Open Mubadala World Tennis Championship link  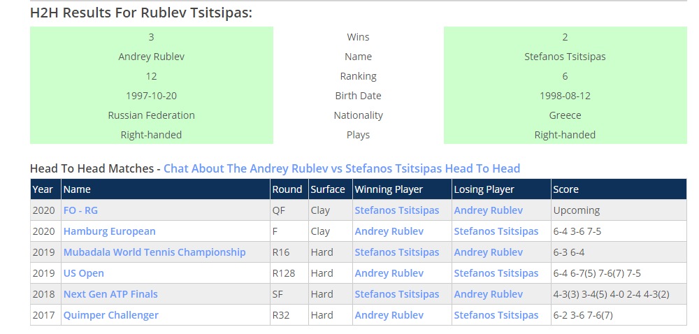click(x=154, y=252)
